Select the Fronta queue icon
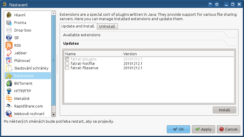244x137 pixels. coord(9,22)
